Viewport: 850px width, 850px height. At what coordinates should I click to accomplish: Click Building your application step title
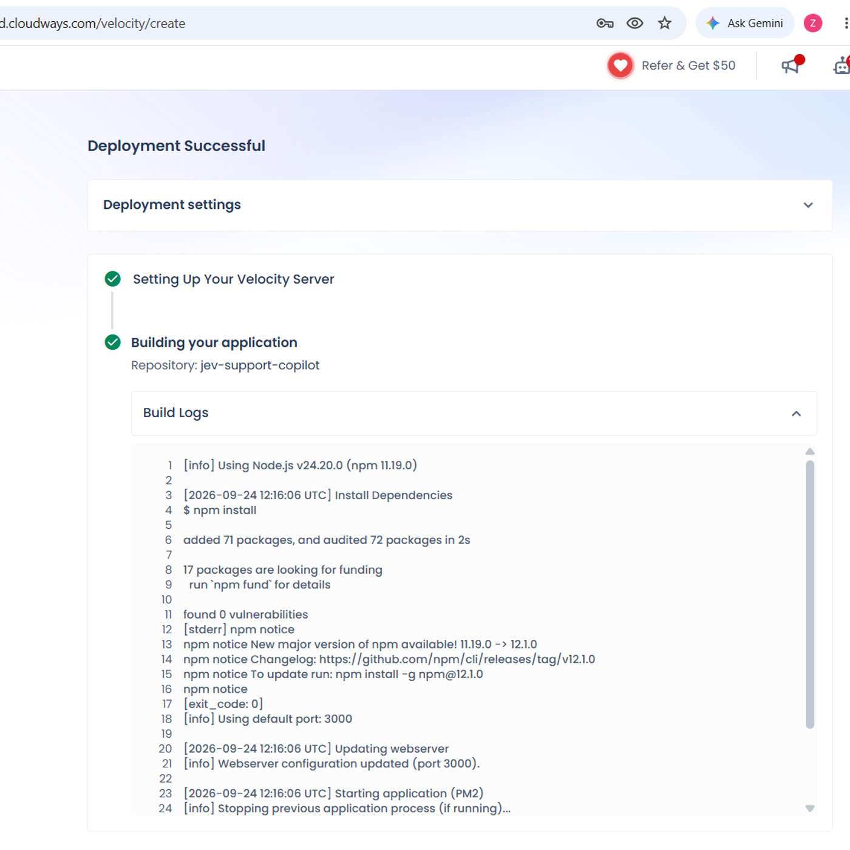(x=214, y=342)
